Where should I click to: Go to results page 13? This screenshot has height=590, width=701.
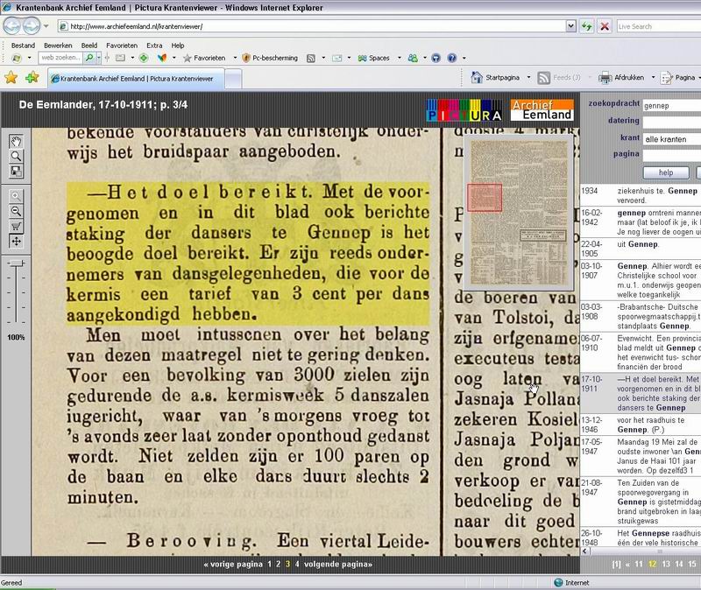(666, 564)
